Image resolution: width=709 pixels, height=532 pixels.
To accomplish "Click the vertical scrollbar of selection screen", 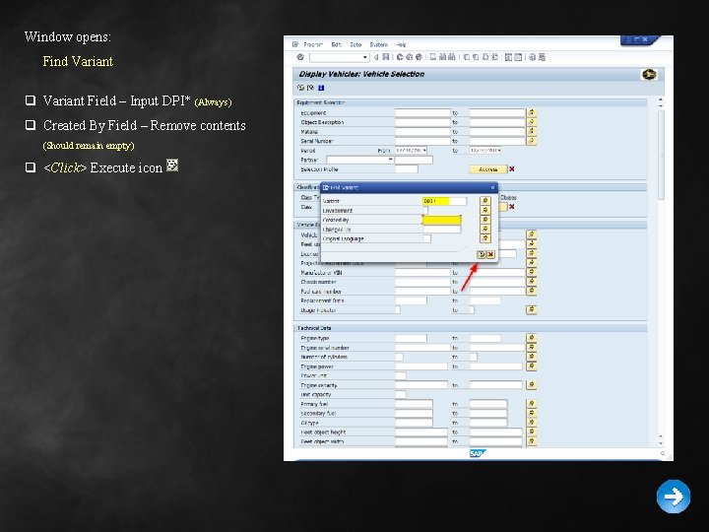I will 661,154.
